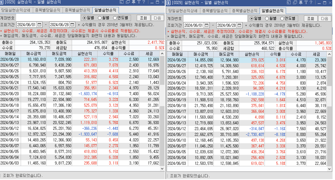Screen dimensions: 335x180
Task: Click scroll up arrow in left table
Action: click(162, 54)
